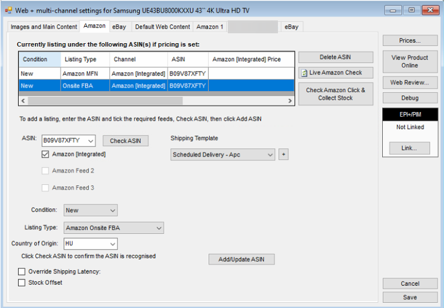Image resolution: width=444 pixels, height=308 pixels.
Task: Open the Default Web Content tab
Action: (x=163, y=27)
